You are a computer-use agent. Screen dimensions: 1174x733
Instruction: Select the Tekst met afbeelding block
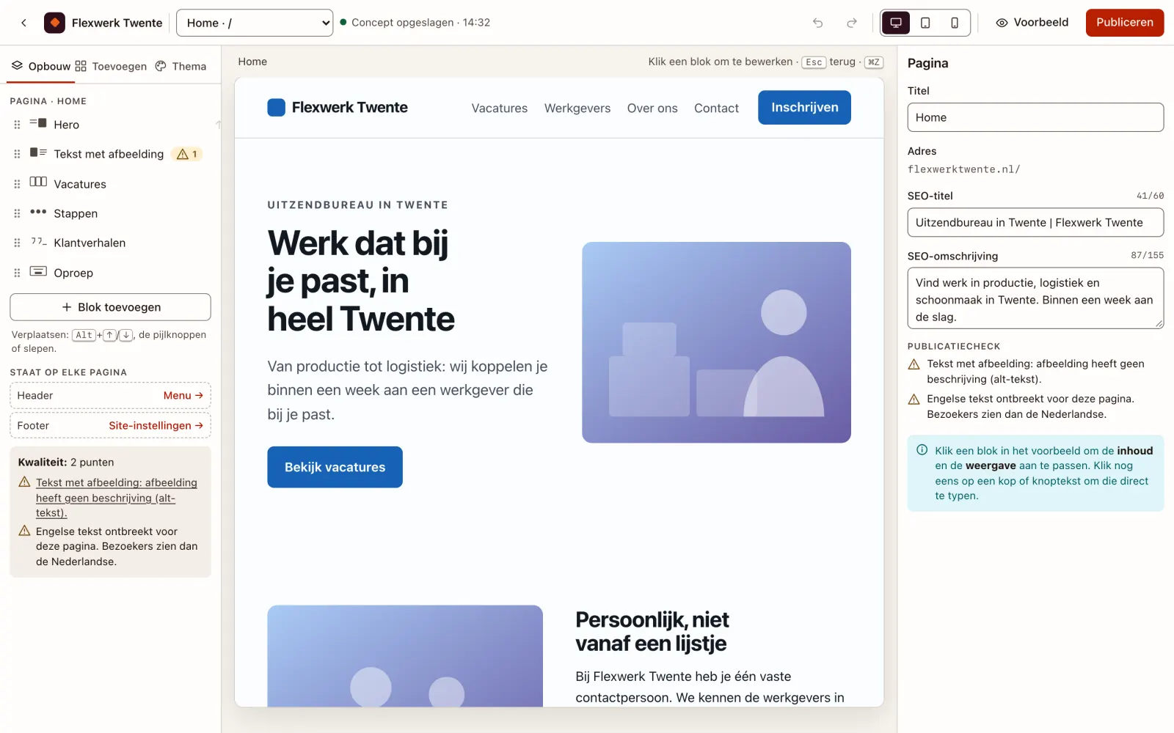[x=110, y=154]
